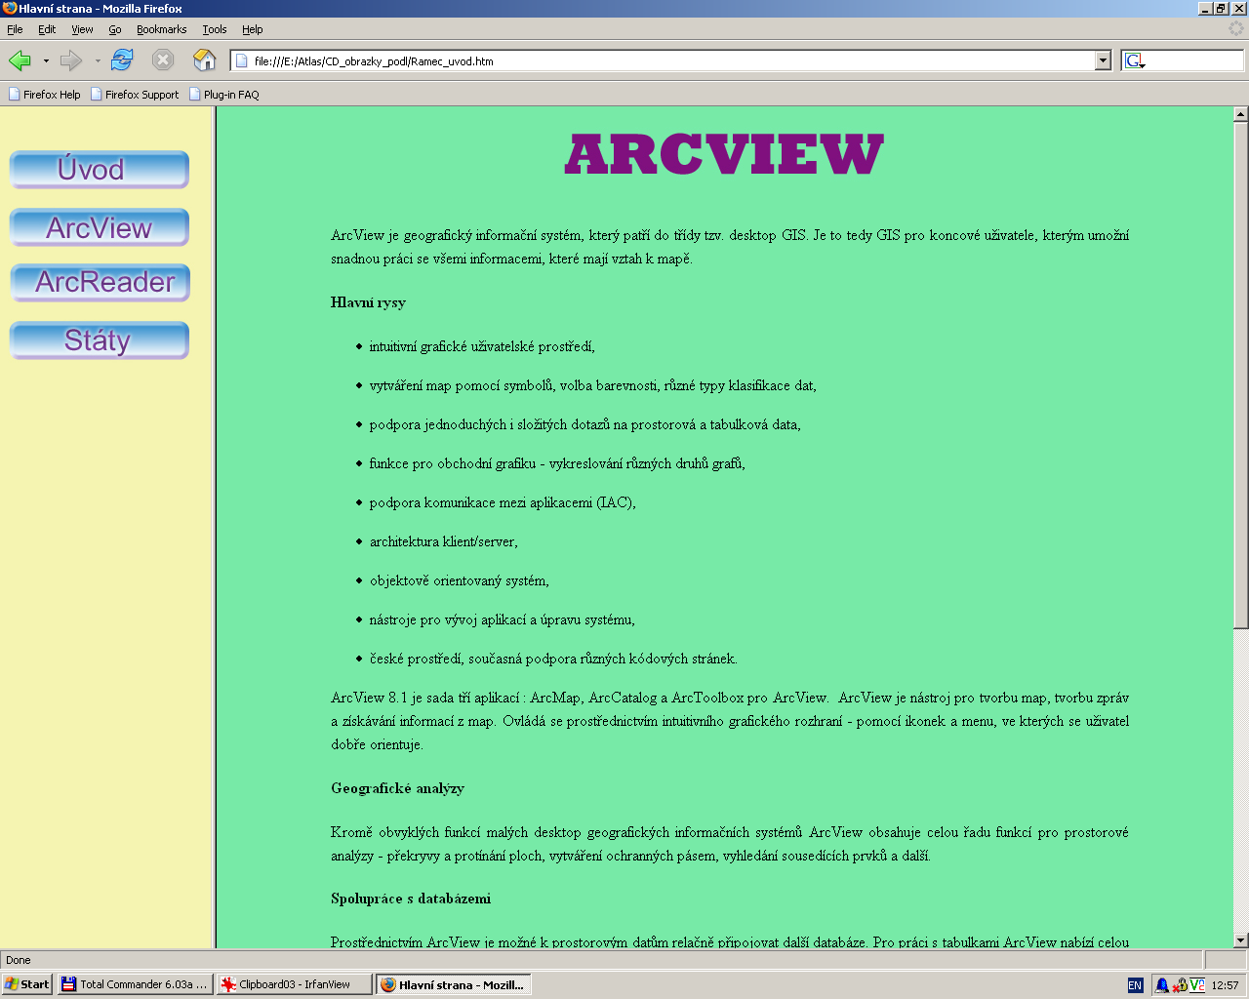The height and width of the screenshot is (999, 1249).
Task: Click the page icon in the address bar
Action: coord(242,60)
